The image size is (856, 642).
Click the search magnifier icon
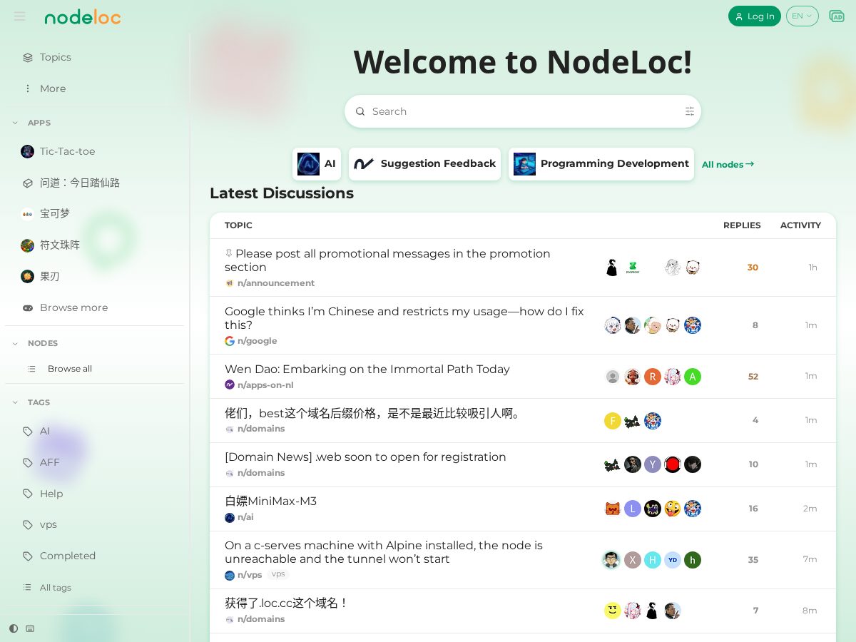[x=360, y=111]
